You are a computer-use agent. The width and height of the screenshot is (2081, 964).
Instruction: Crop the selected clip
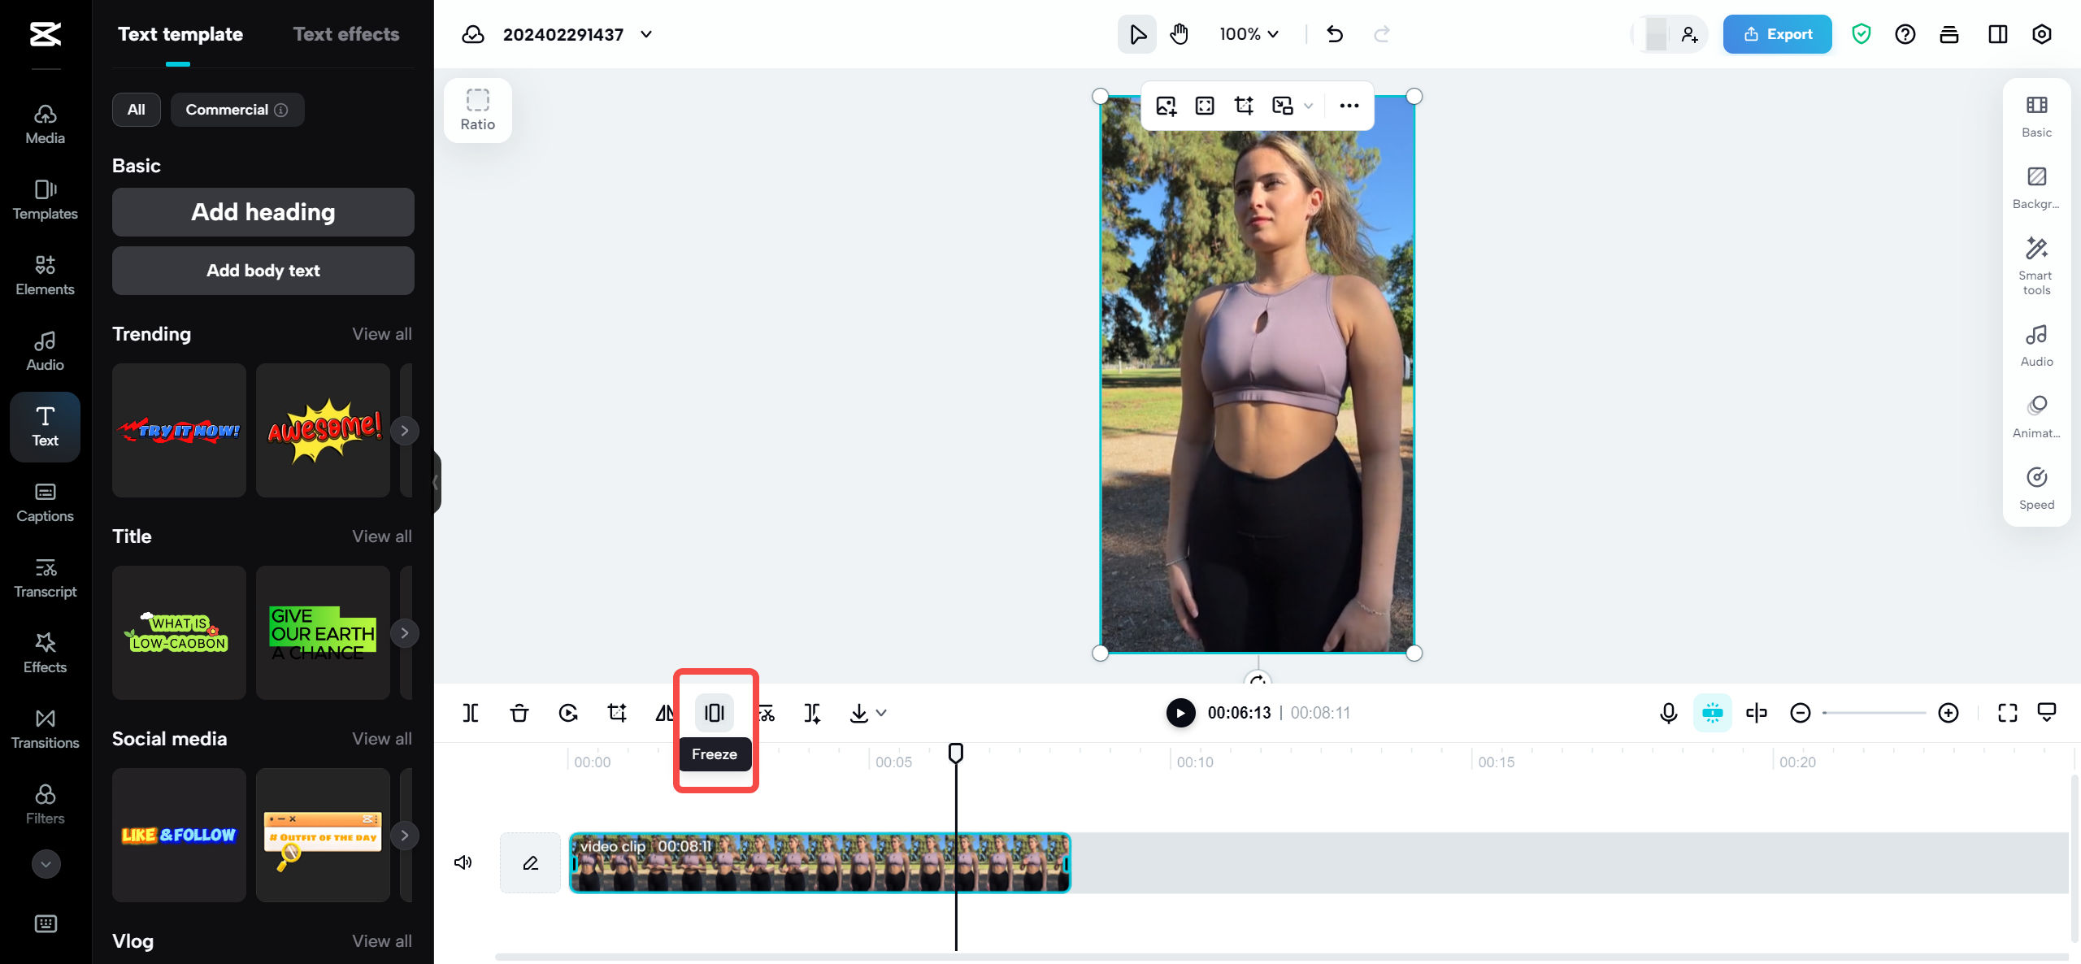click(617, 713)
